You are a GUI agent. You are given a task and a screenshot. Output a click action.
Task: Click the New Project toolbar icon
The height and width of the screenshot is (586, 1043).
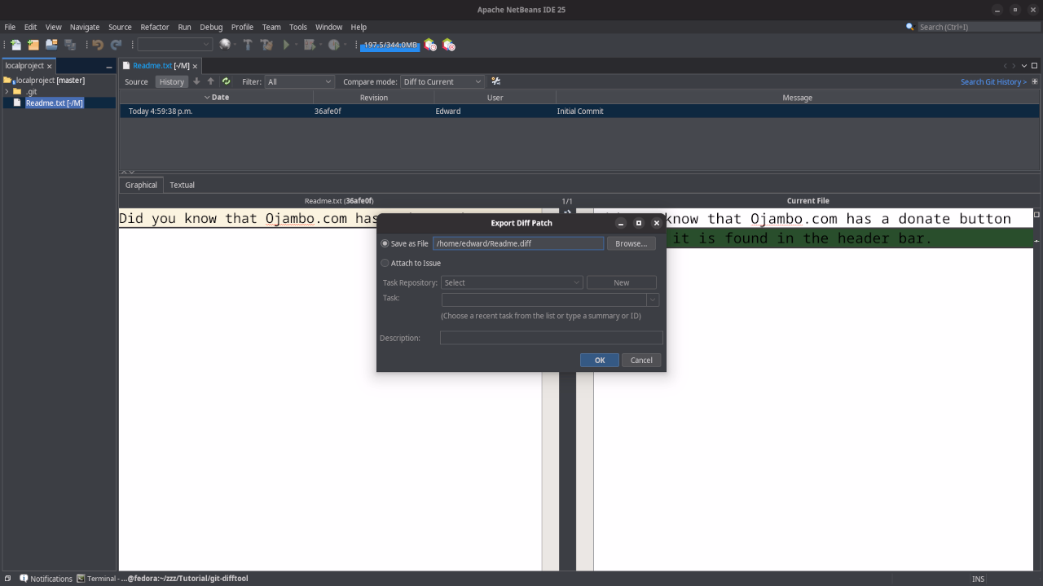coord(33,45)
